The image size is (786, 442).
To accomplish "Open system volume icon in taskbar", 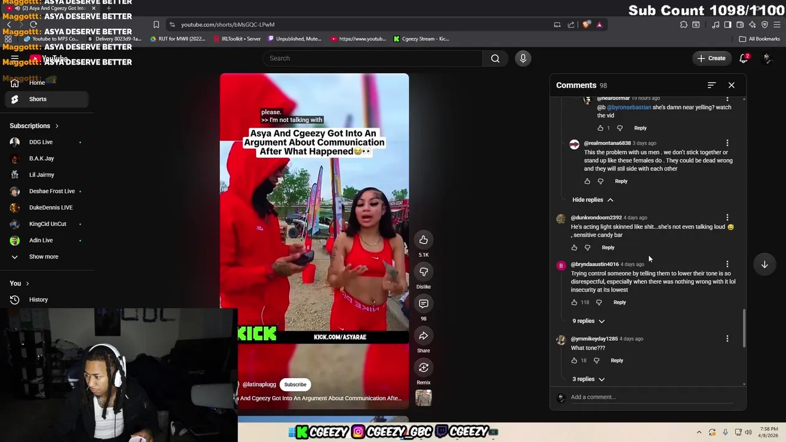I will click(x=748, y=432).
